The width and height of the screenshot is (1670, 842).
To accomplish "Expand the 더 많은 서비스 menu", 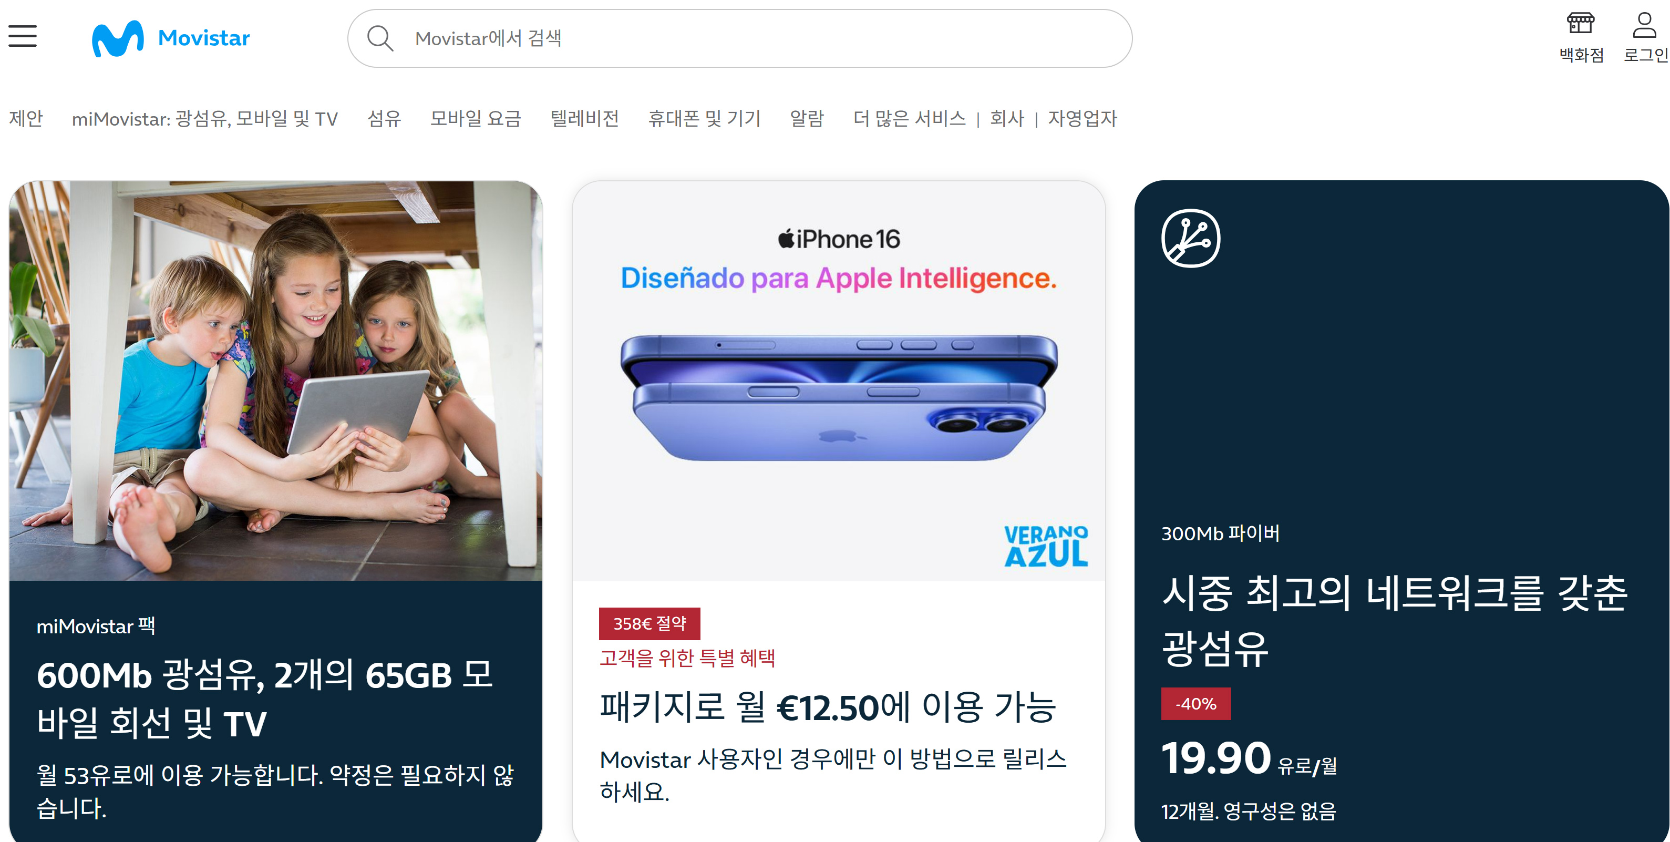I will 910,119.
